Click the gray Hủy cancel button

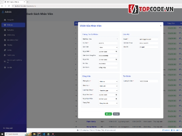(116, 114)
